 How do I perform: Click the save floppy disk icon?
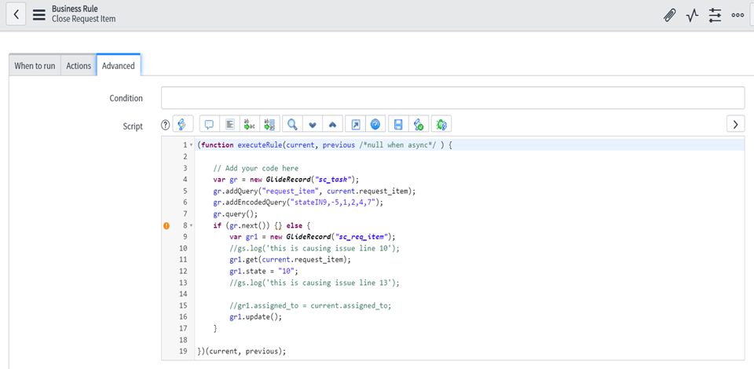coord(398,125)
